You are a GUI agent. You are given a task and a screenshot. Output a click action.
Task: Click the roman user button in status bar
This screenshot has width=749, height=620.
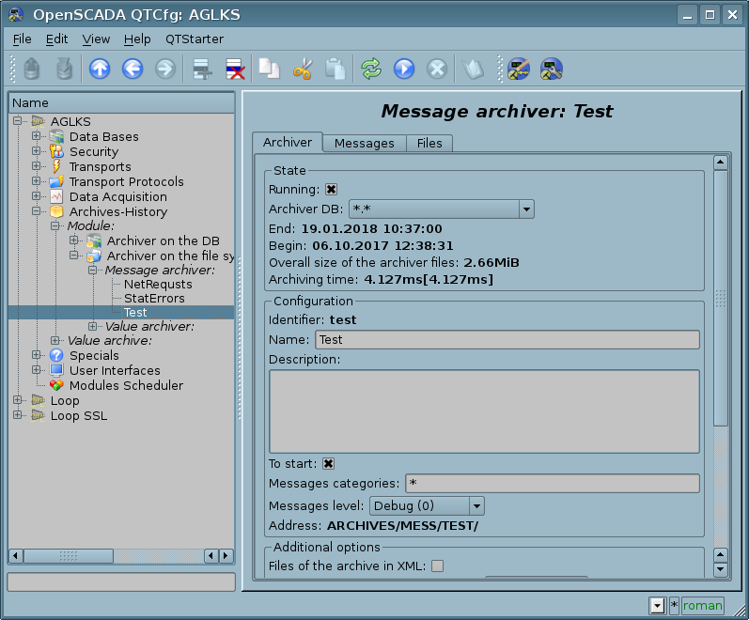[x=702, y=606]
